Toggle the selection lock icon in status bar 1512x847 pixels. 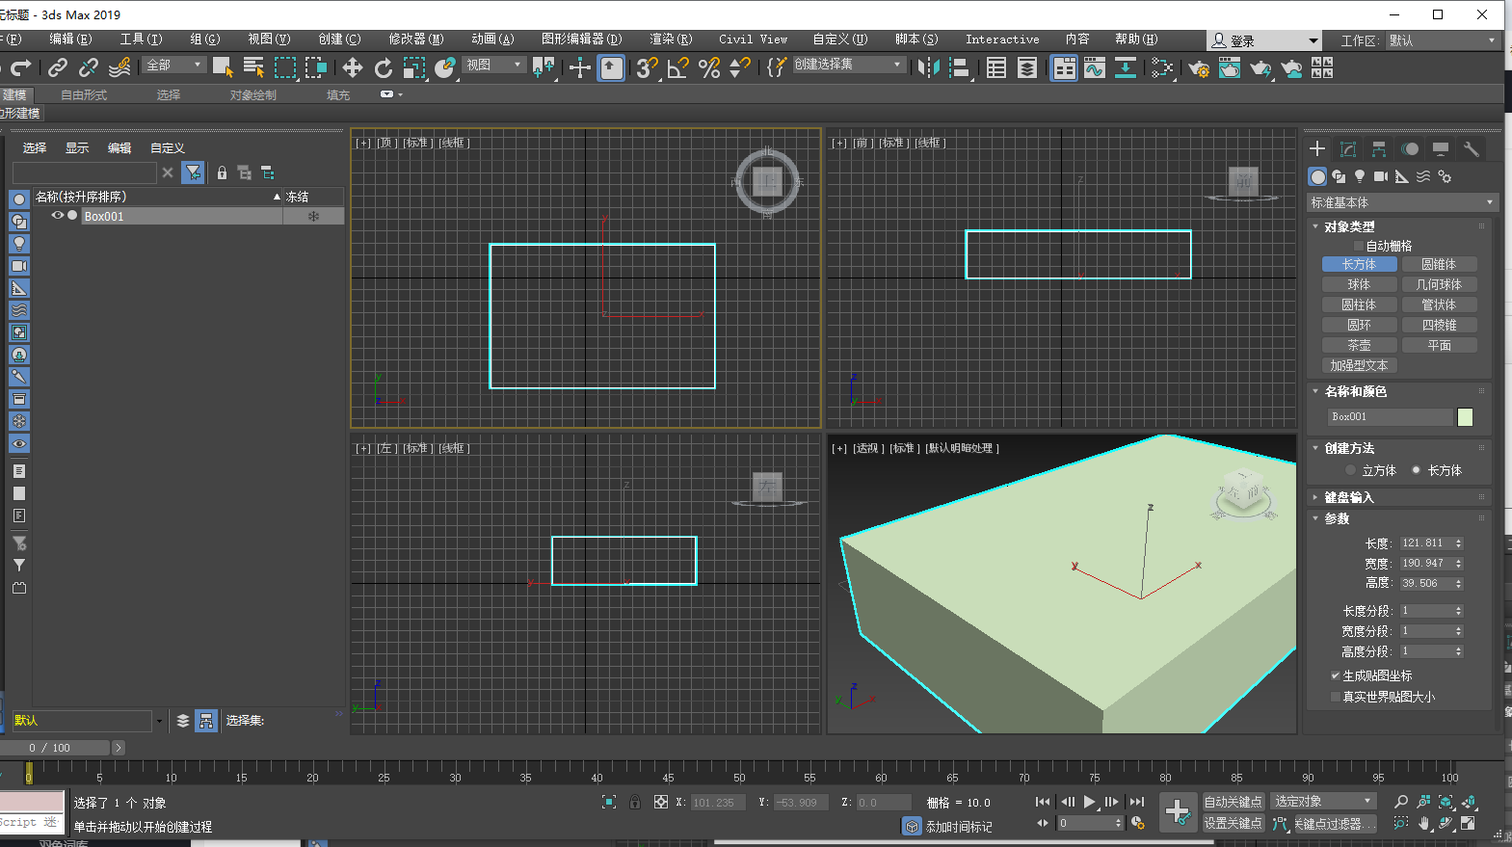click(x=634, y=802)
